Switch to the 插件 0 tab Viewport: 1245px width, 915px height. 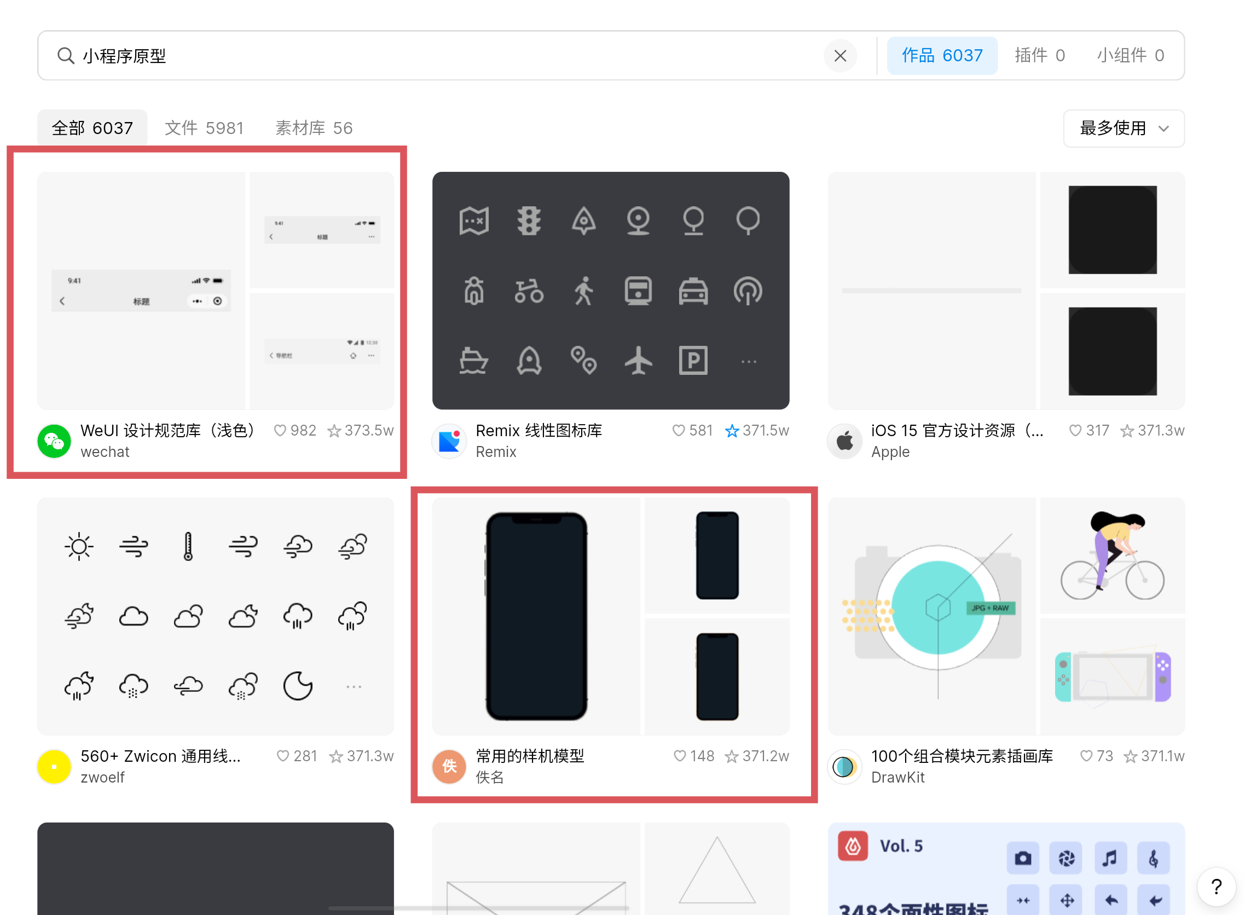[1039, 55]
